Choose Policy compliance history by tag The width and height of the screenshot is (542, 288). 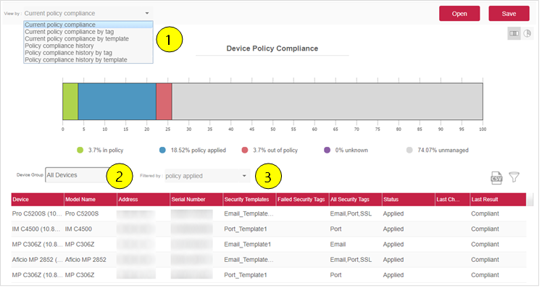click(x=88, y=53)
